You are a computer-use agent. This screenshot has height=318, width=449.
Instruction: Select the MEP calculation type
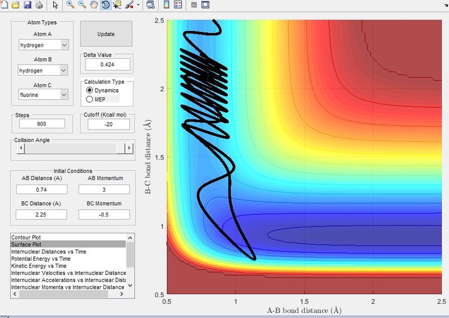point(89,99)
